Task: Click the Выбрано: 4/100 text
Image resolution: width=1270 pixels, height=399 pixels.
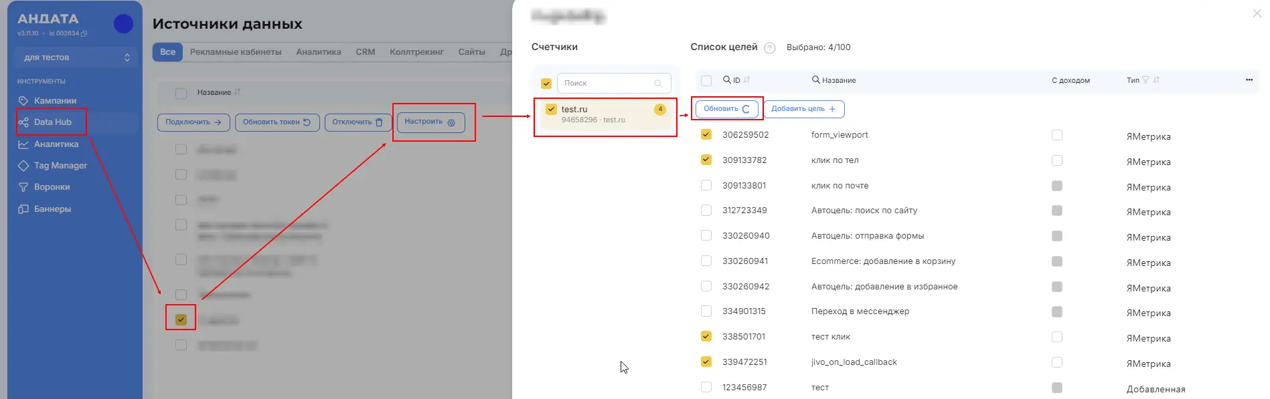Action: (x=819, y=47)
